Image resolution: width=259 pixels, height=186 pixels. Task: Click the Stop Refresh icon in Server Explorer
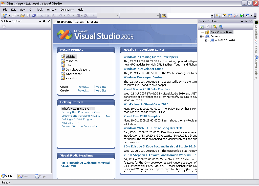208,27
